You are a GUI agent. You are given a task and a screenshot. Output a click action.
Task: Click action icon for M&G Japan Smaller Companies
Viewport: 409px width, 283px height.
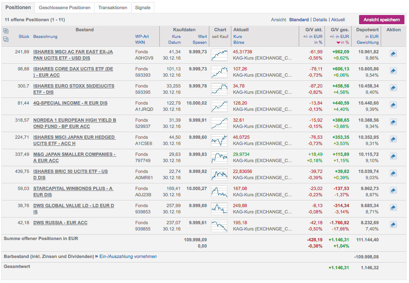[x=393, y=156]
